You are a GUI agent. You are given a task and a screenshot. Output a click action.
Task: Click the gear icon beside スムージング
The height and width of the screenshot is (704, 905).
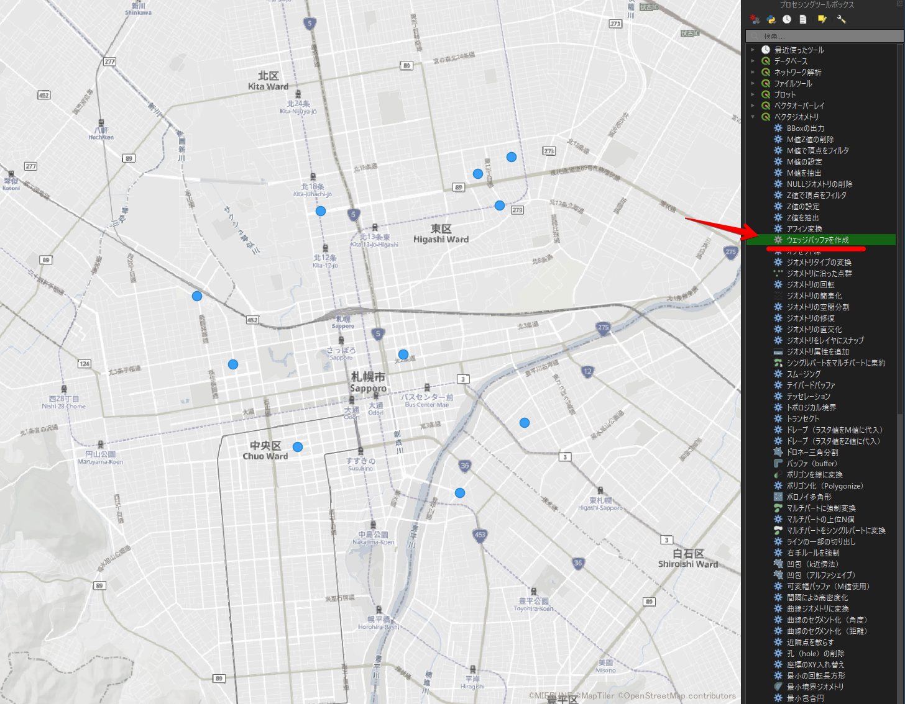click(x=778, y=374)
